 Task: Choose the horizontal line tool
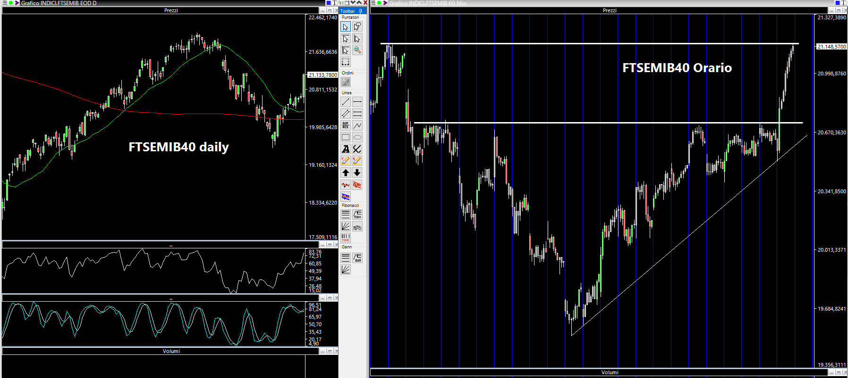pyautogui.click(x=357, y=101)
